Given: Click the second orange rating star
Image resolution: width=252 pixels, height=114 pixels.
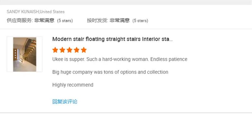Looking at the screenshot, I should click(62, 50).
